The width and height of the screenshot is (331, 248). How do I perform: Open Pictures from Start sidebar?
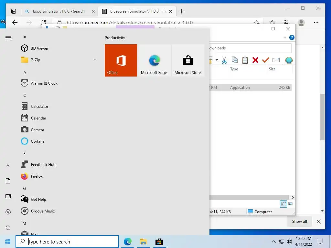pyautogui.click(x=8, y=196)
